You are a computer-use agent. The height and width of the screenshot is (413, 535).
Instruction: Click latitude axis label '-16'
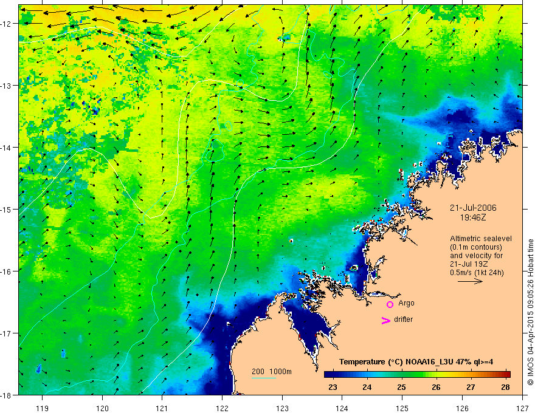(6, 271)
